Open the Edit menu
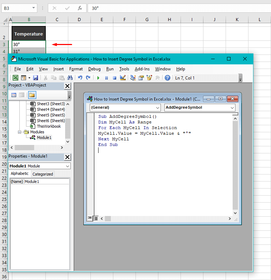This screenshot has width=271, height=280. click(x=30, y=69)
